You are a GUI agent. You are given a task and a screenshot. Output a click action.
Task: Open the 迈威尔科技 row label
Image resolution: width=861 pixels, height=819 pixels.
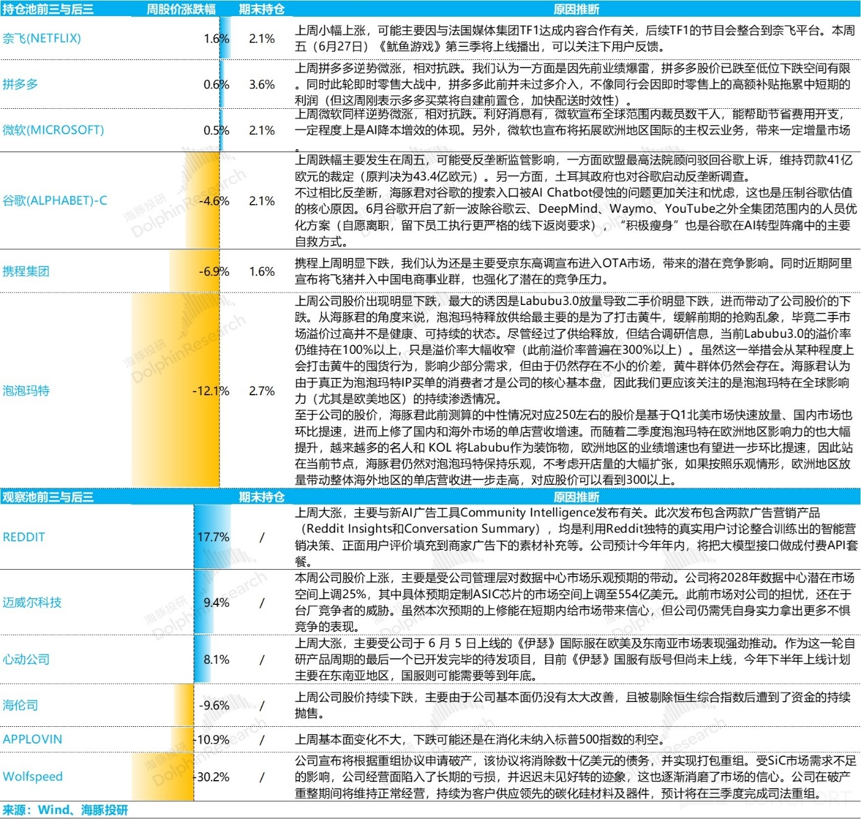click(32, 602)
